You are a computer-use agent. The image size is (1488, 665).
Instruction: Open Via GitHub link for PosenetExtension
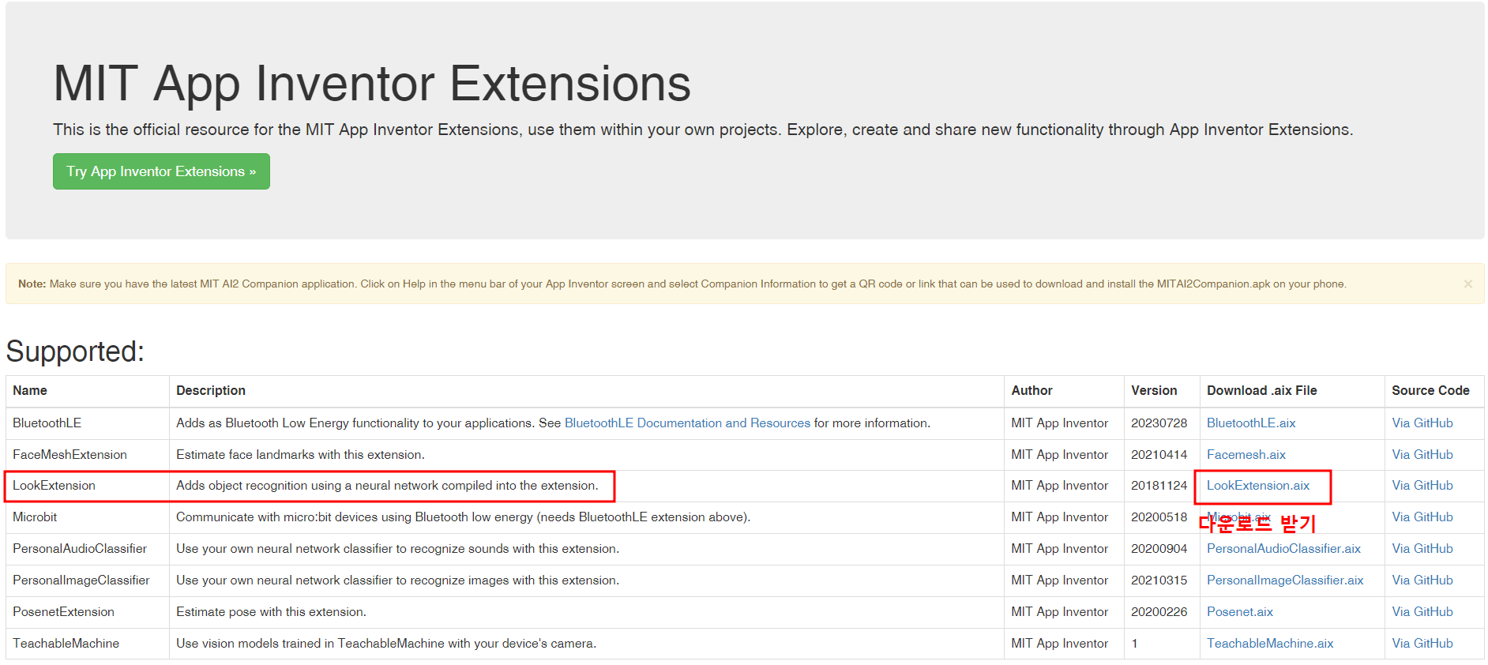point(1422,612)
